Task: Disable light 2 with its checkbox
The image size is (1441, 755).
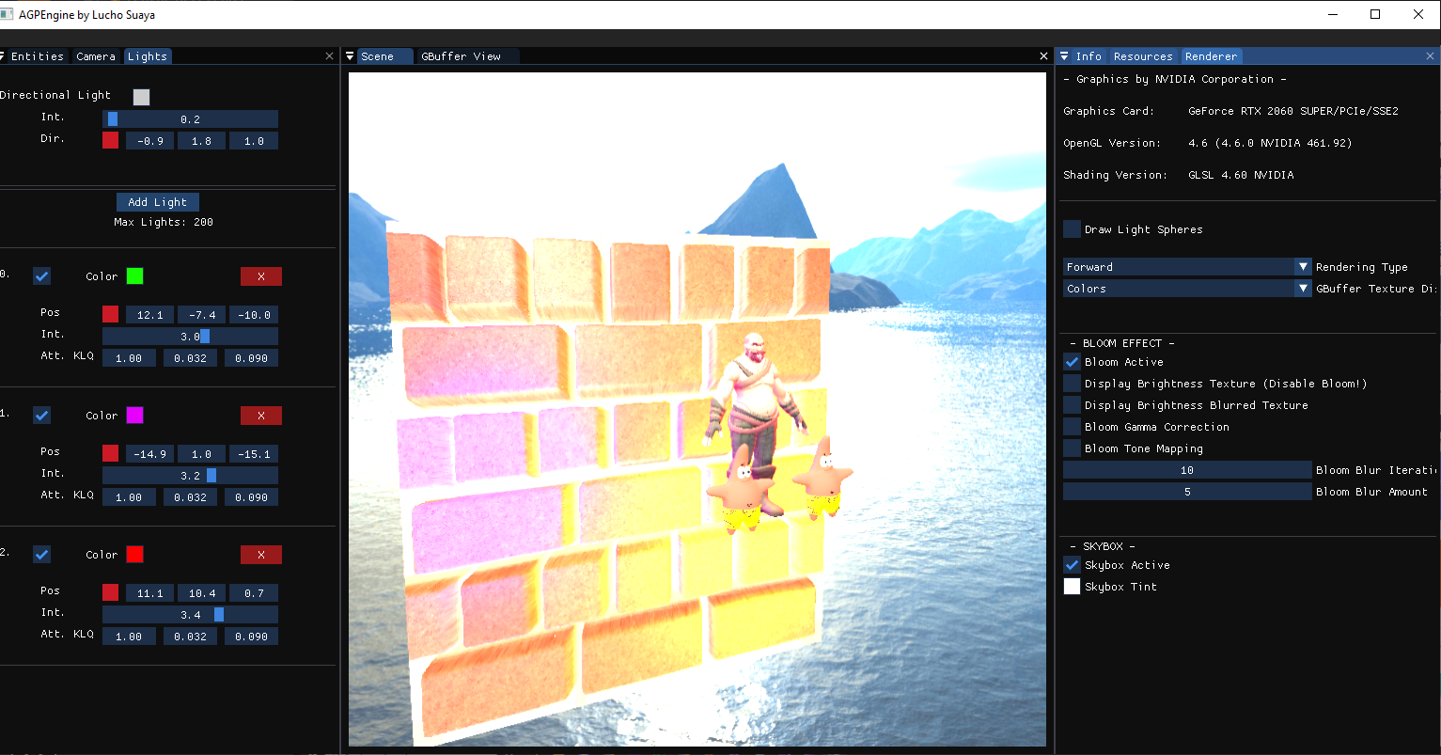Action: (41, 555)
